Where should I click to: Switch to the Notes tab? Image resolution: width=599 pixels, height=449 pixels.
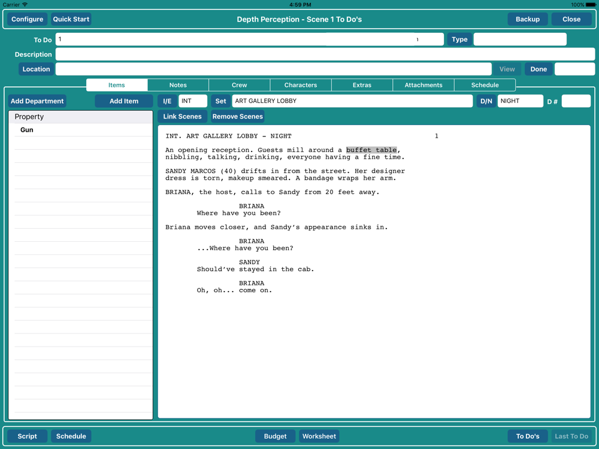point(178,85)
